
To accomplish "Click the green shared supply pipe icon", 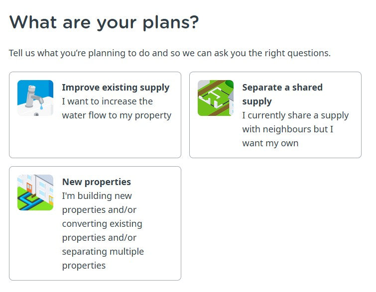I will click(x=216, y=98).
